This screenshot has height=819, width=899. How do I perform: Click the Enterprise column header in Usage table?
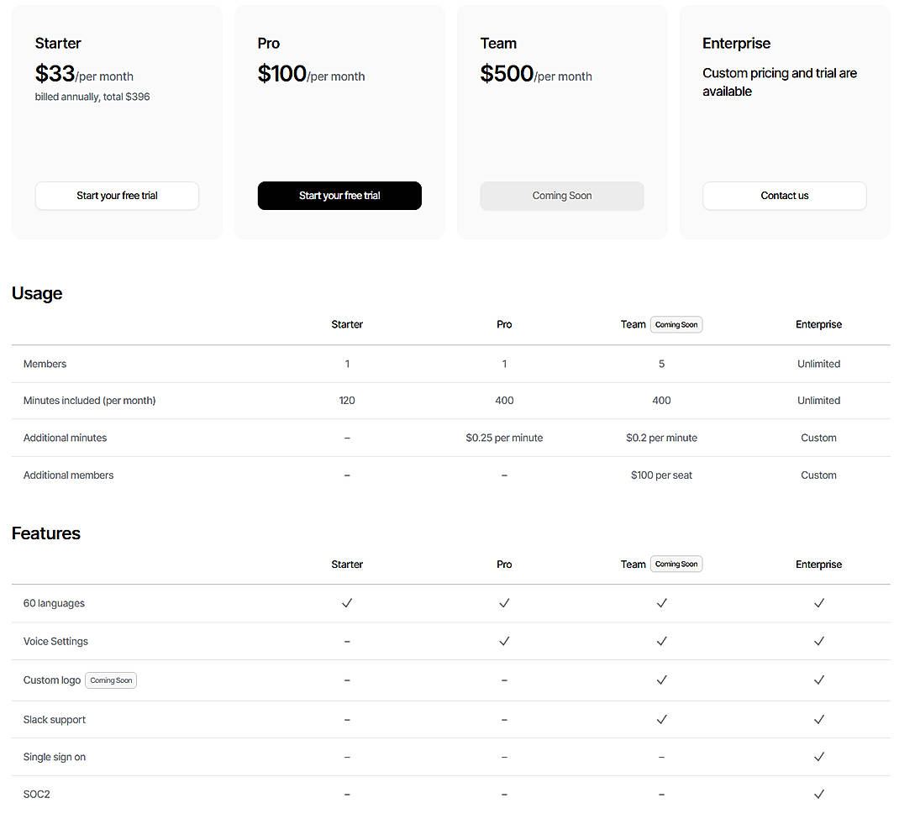pos(818,324)
